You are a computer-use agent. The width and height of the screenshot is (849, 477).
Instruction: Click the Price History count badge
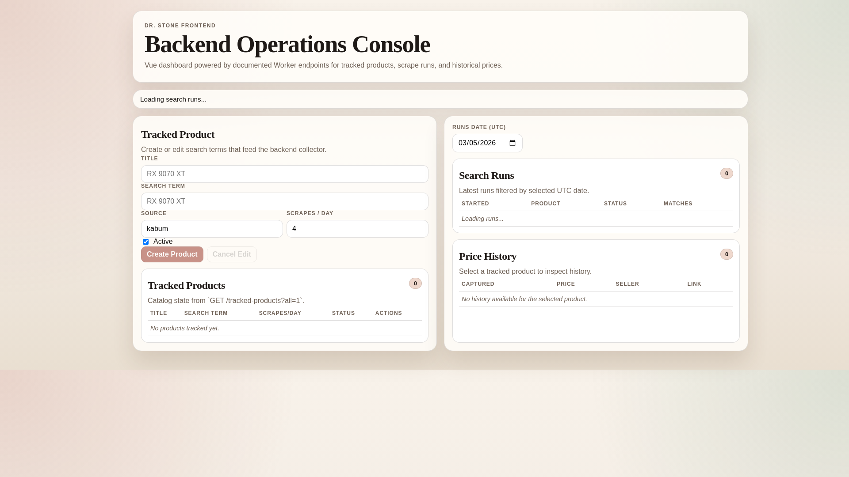point(727,254)
